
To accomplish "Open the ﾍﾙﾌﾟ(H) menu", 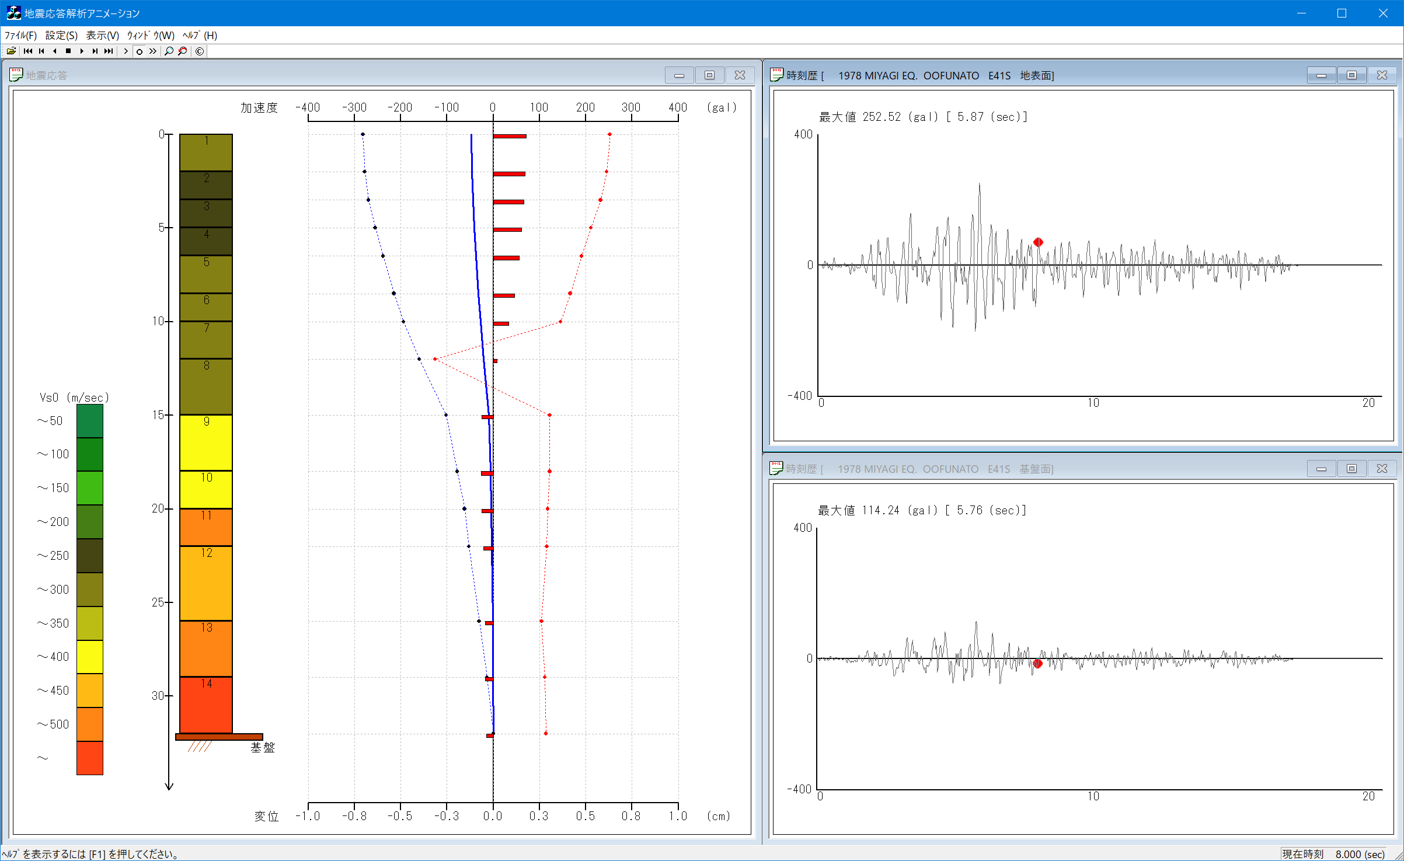I will tap(200, 36).
